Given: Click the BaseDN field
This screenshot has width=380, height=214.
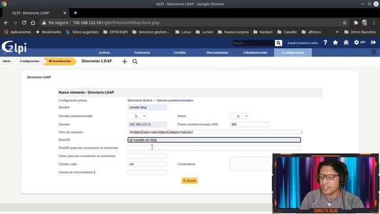Looking at the screenshot, I should click(x=214, y=140).
